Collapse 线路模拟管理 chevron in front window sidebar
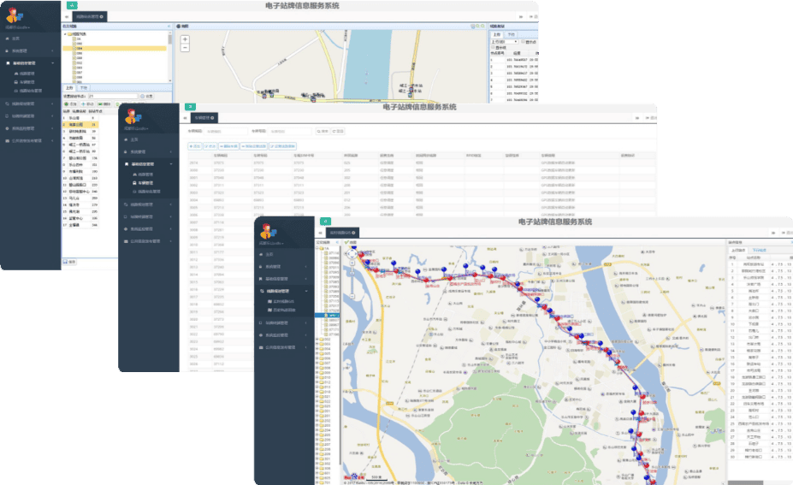 point(306,291)
